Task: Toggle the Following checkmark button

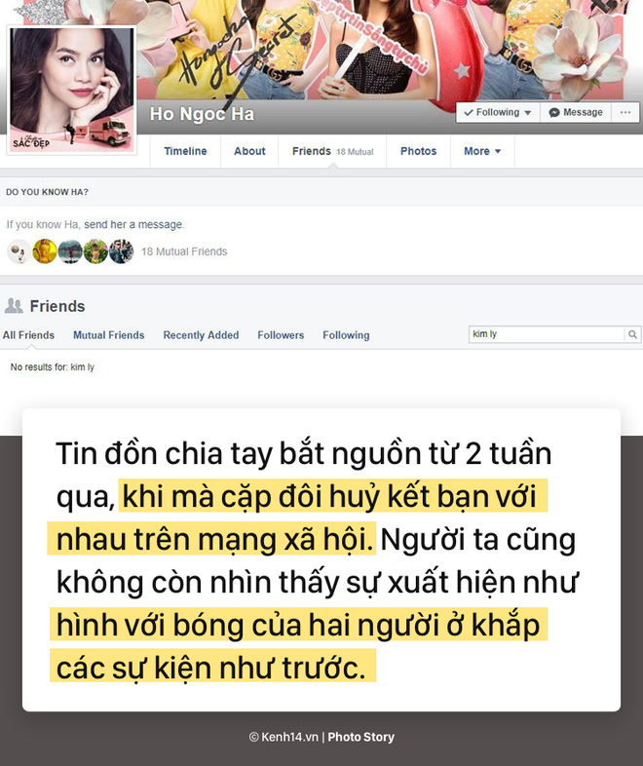Action: pos(498,112)
